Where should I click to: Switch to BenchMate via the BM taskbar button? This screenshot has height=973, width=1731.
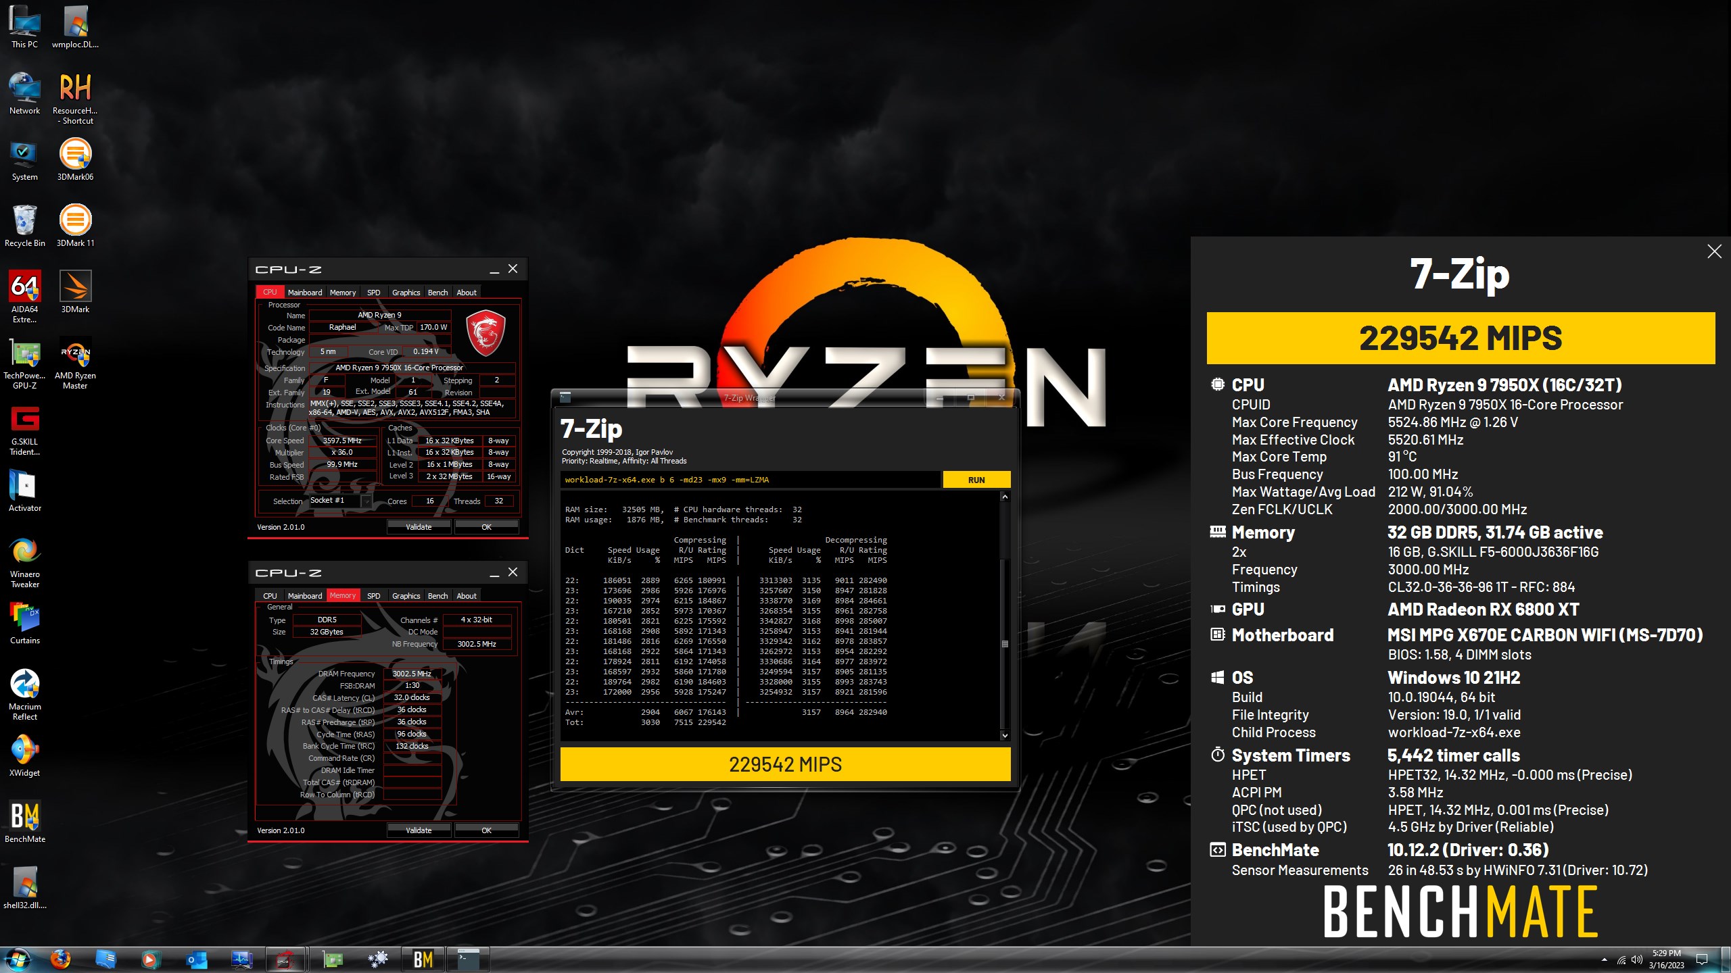point(423,959)
